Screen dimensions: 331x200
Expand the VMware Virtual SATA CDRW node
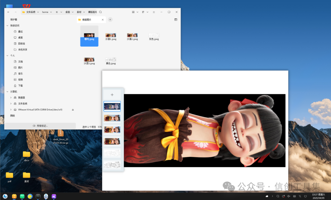11,110
